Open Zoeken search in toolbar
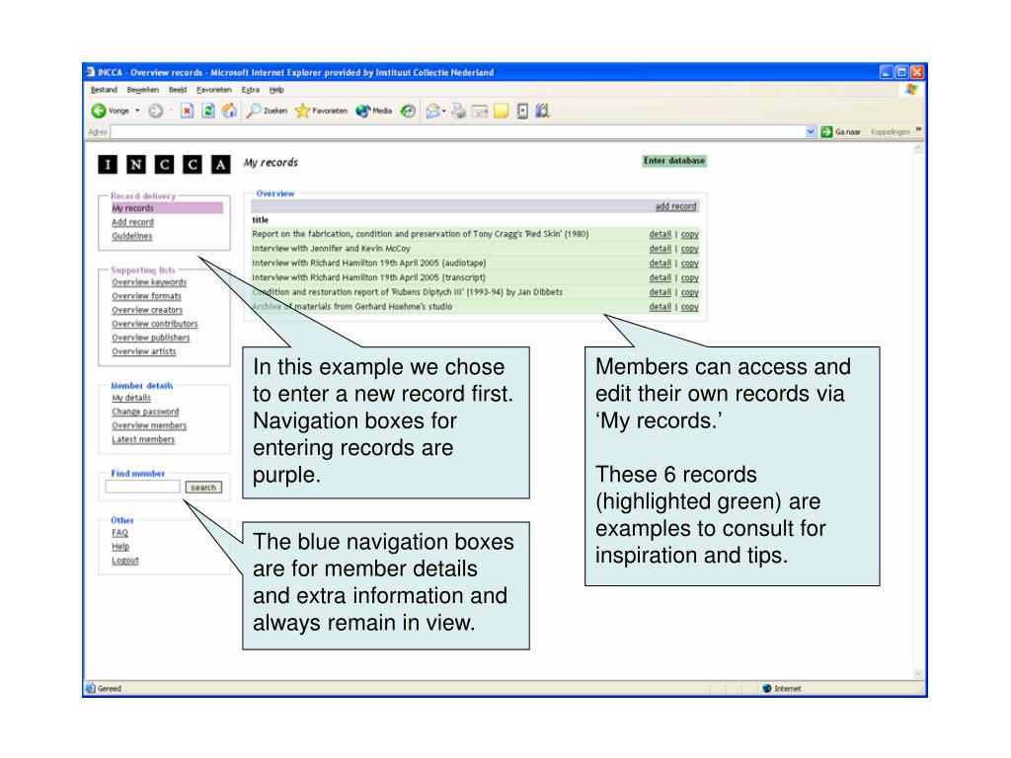Viewport: 1011px width, 758px height. pyautogui.click(x=267, y=111)
